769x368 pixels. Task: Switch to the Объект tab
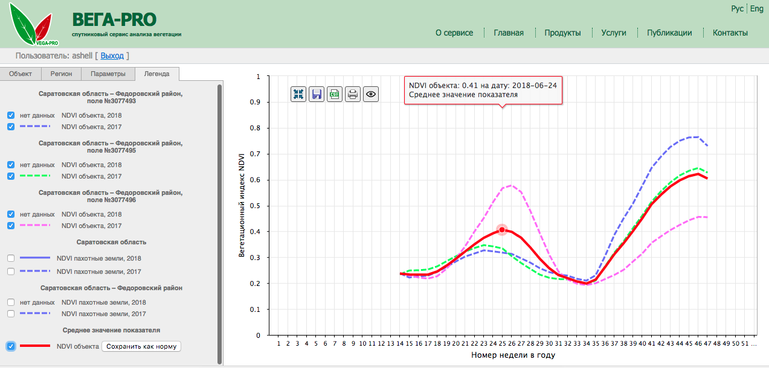coord(21,74)
